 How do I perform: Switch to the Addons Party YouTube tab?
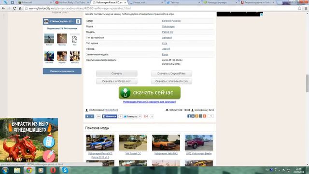click(72, 2)
